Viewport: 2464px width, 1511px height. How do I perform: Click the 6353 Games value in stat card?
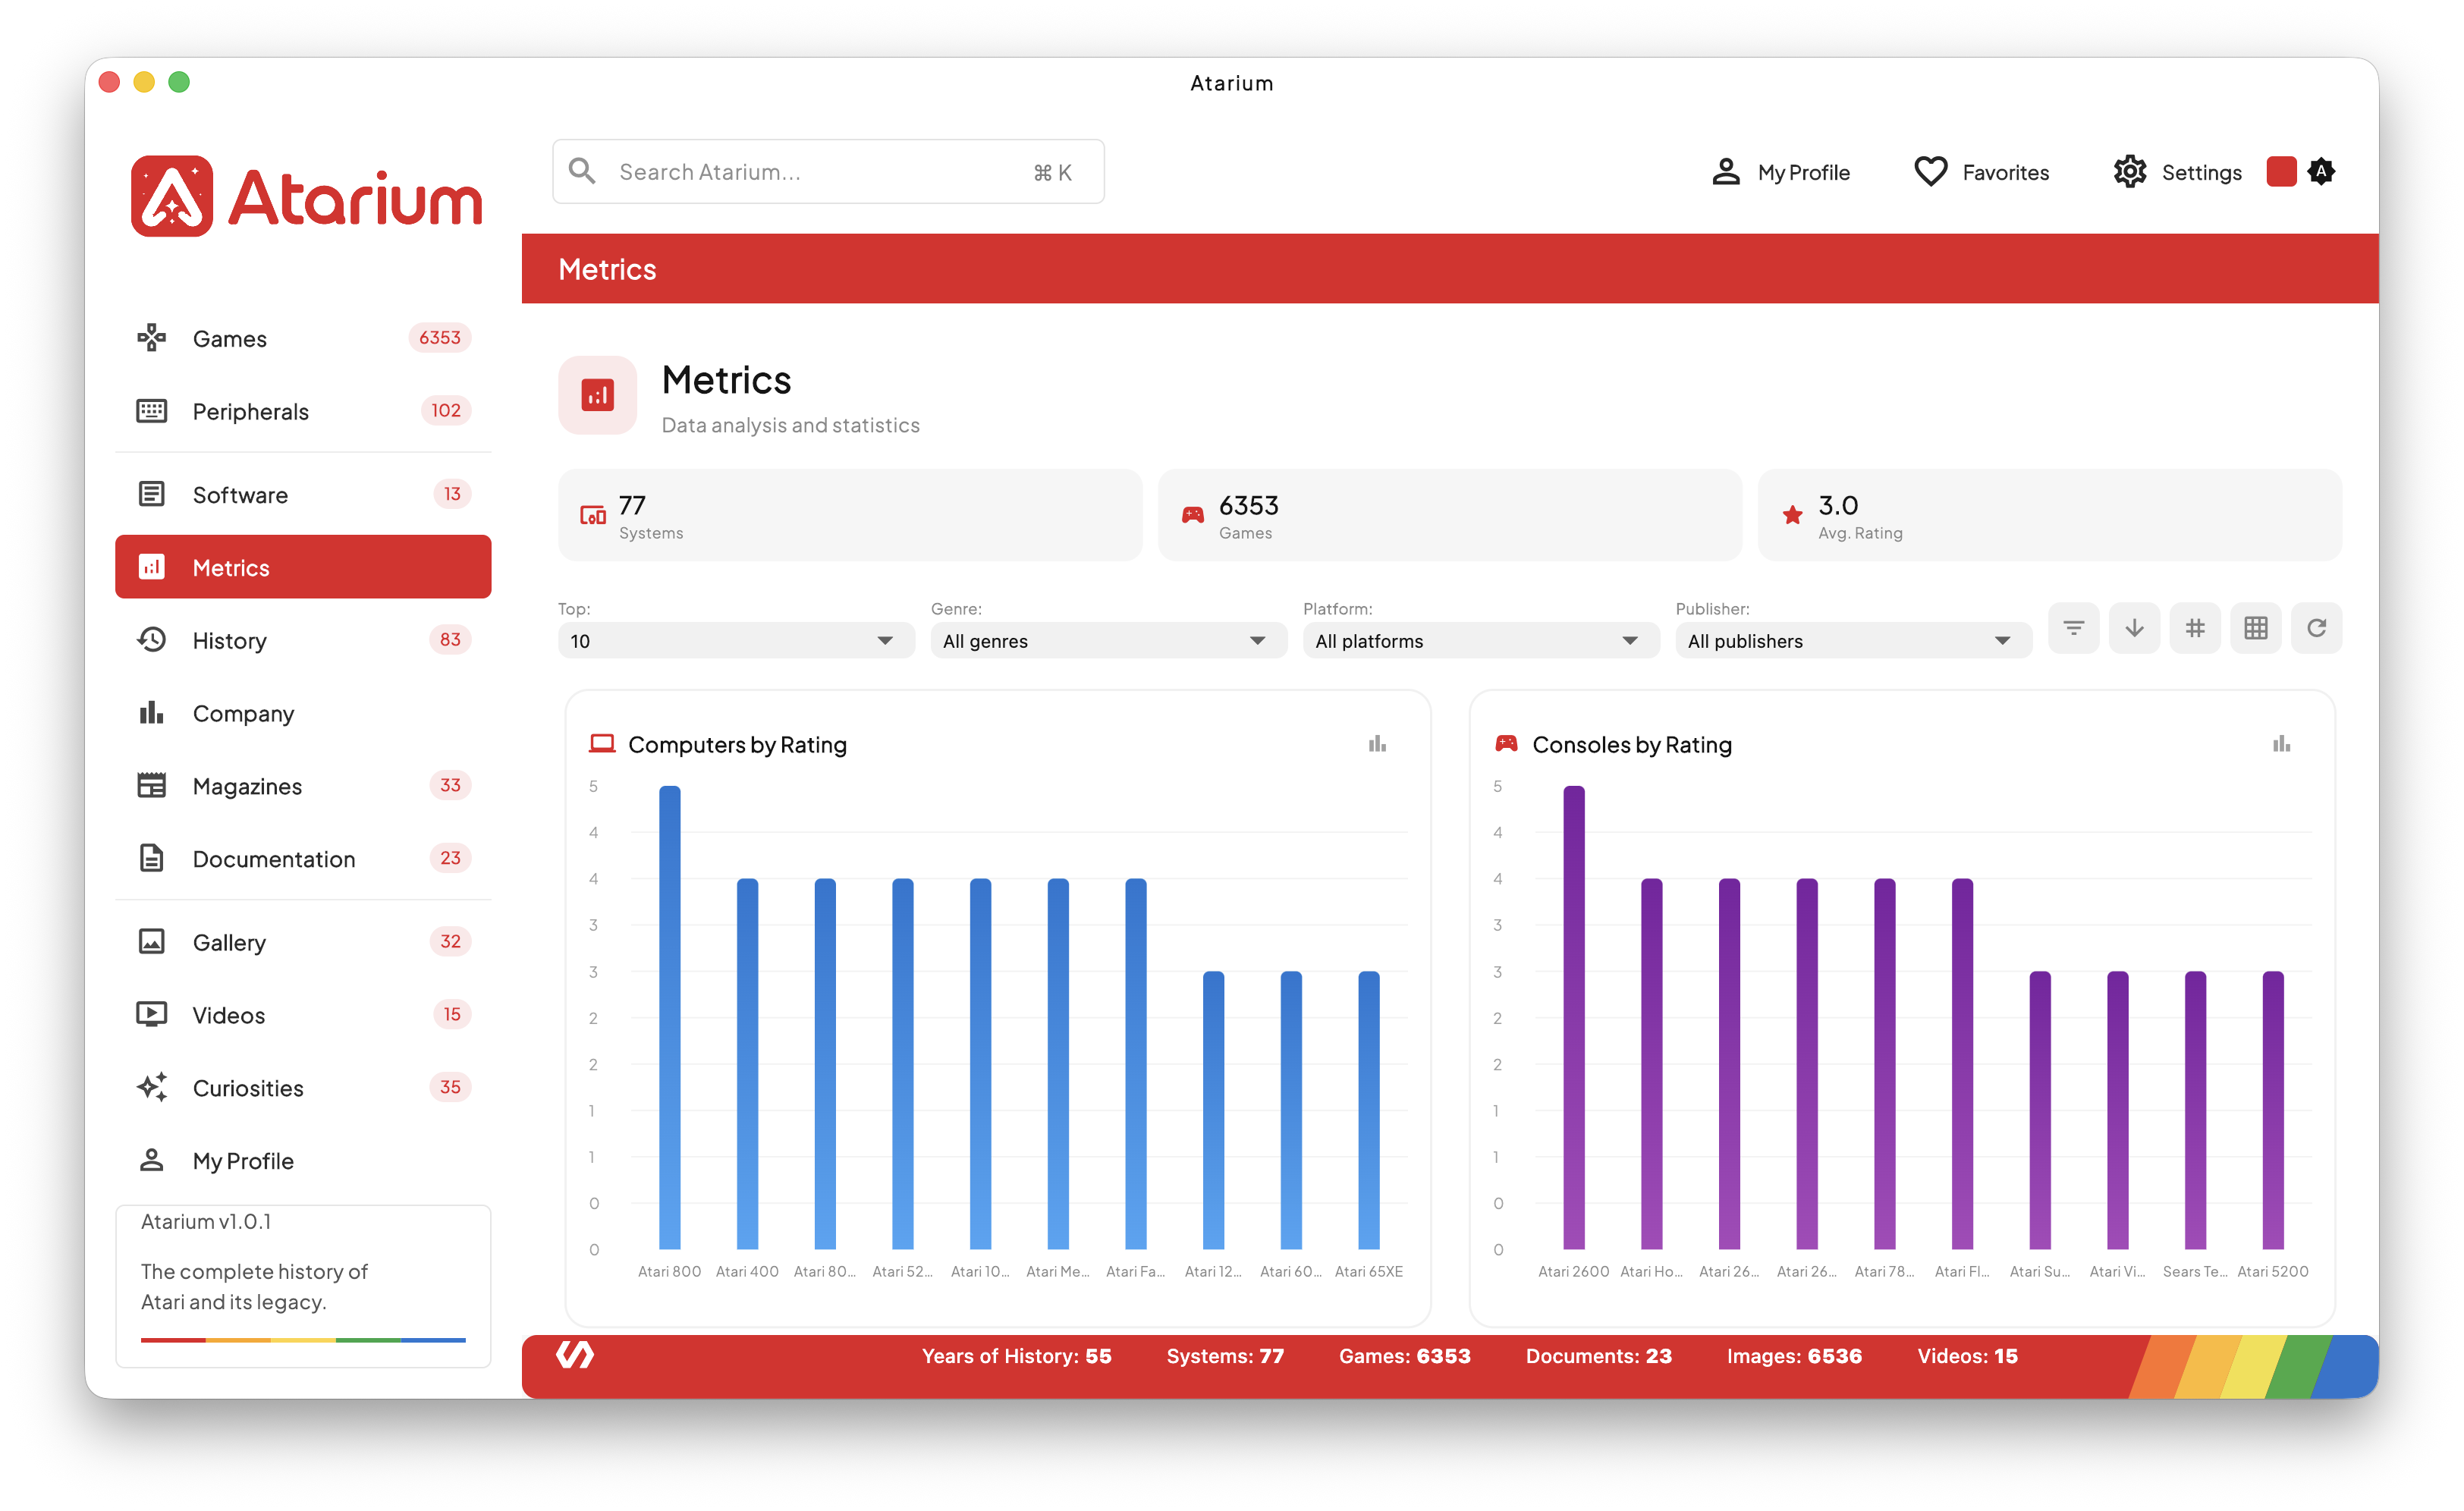(1249, 506)
